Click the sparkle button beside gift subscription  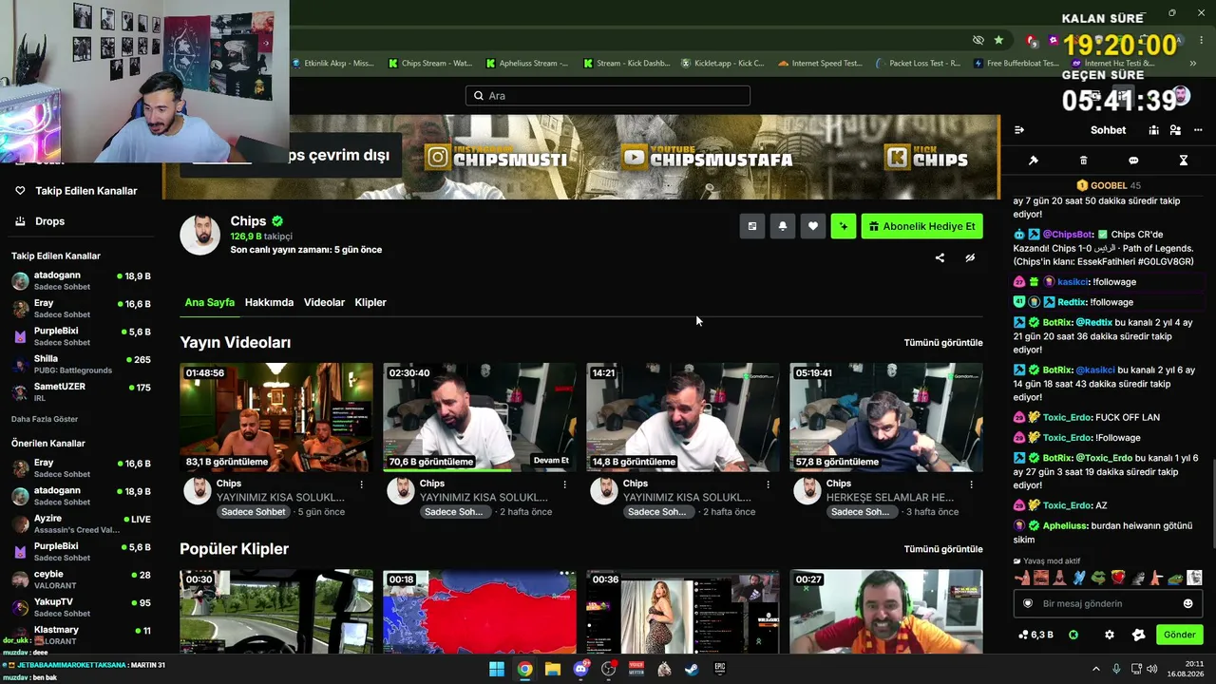[x=844, y=226]
